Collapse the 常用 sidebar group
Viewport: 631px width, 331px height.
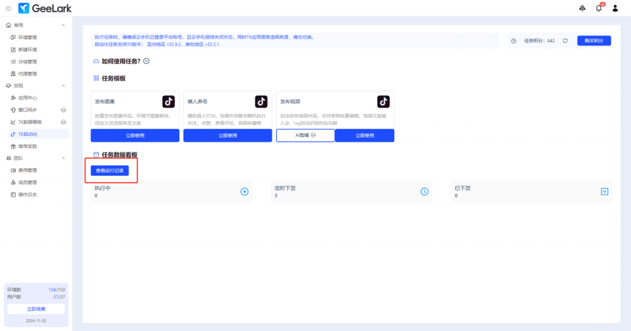click(63, 25)
